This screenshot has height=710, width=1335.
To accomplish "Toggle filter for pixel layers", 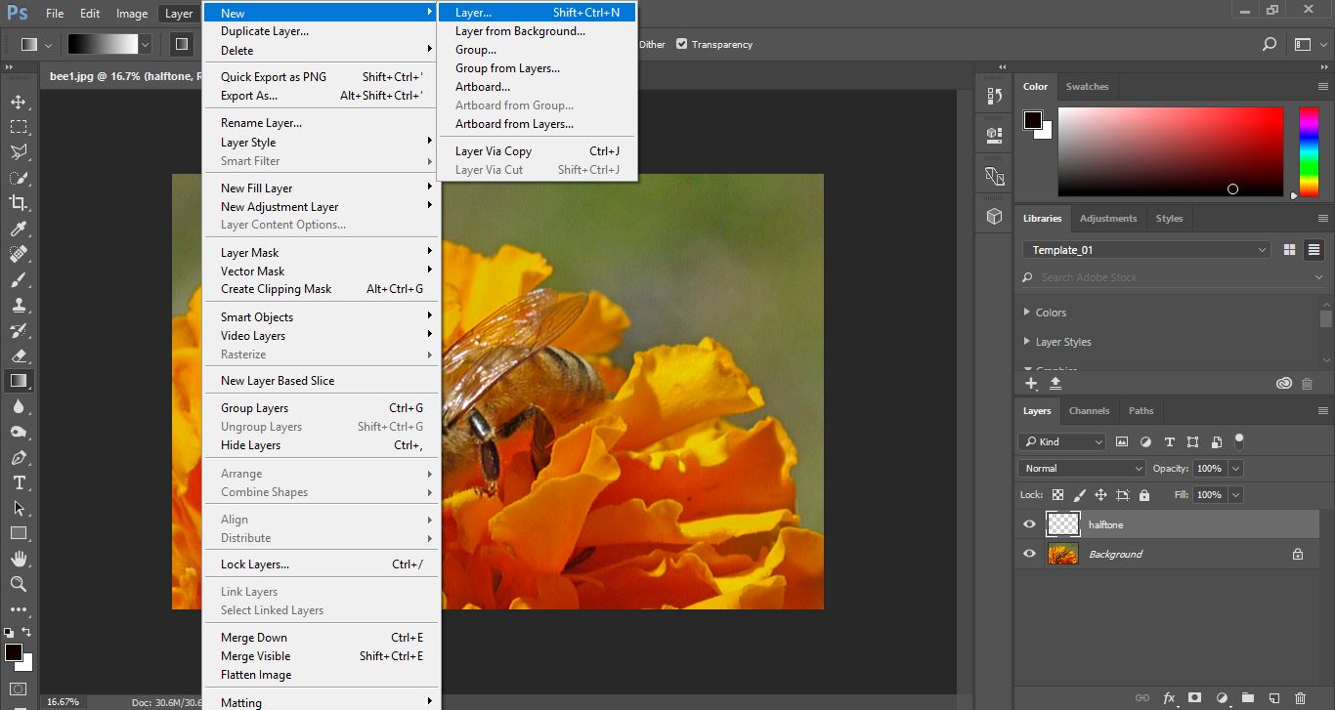I will (1122, 441).
